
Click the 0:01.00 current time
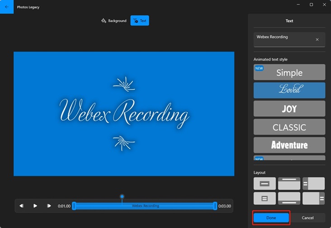coord(64,206)
